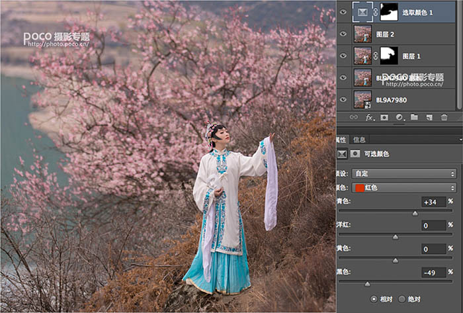Select the 图层 1 layer name
This screenshot has height=313, width=463.
(411, 56)
